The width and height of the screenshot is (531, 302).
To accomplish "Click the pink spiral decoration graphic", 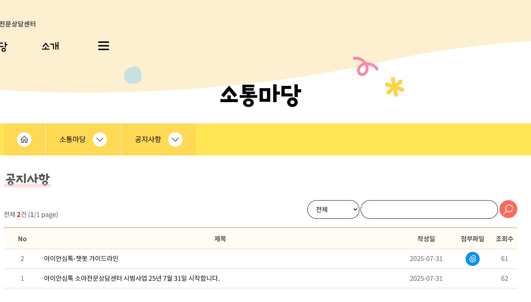I will coord(365,66).
